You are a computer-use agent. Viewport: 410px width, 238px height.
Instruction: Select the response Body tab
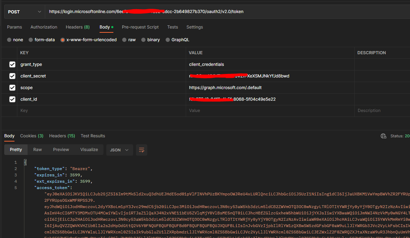click(x=10, y=136)
